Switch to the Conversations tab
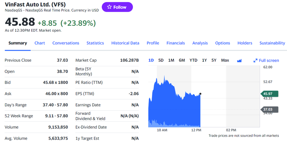The width and height of the screenshot is (287, 148). point(66,43)
